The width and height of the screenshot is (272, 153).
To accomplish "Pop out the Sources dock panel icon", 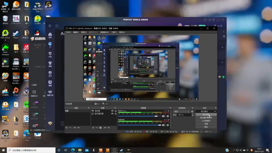I will pyautogui.click(x=115, y=108).
